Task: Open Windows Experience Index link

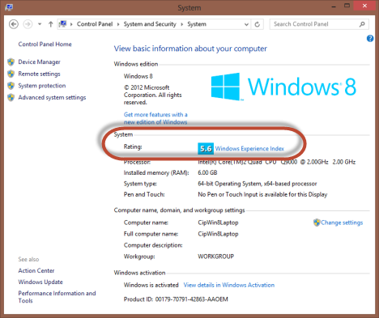Action: coord(249,149)
